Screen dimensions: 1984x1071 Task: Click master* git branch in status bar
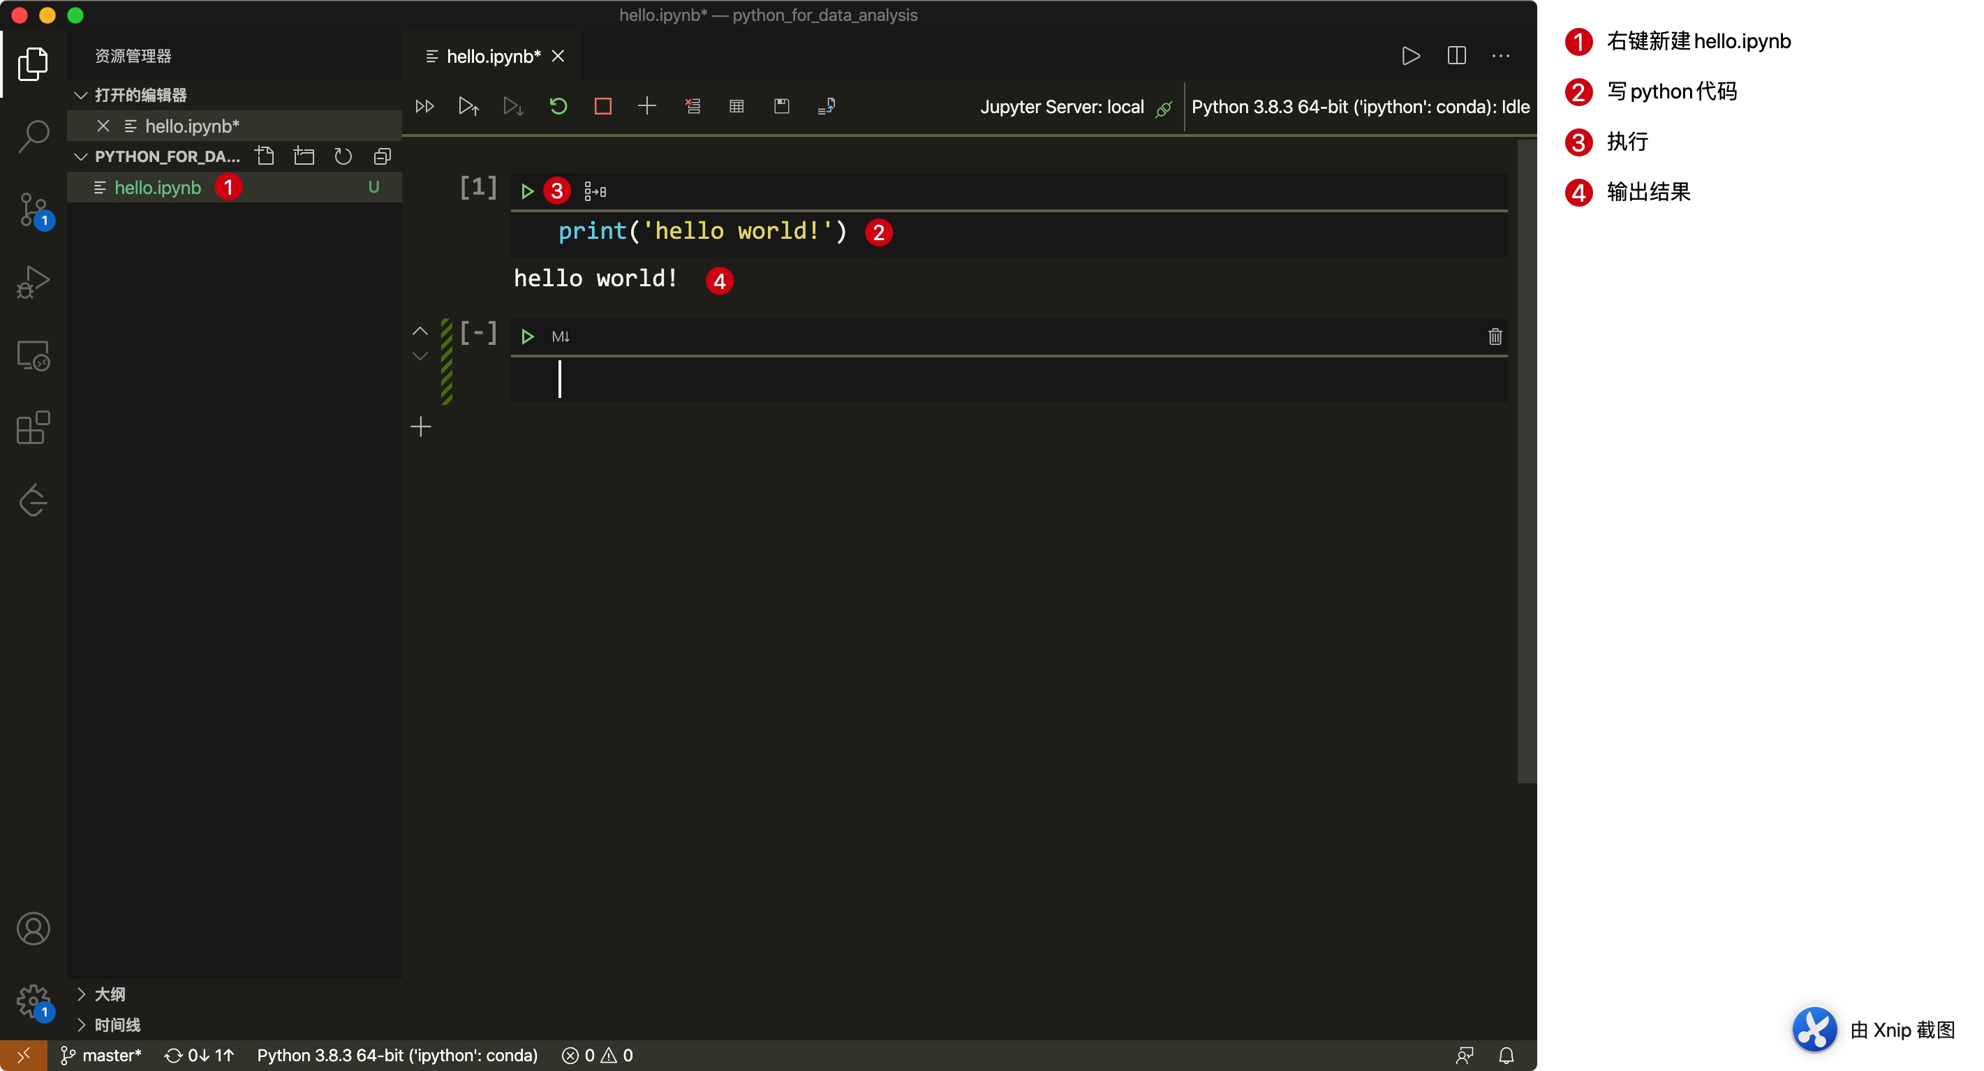[101, 1055]
